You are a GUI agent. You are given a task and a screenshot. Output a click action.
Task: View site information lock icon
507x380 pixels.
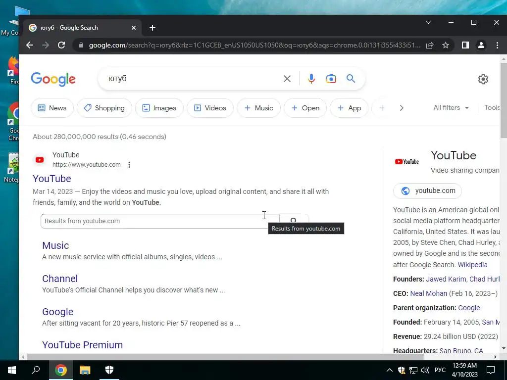[81, 45]
